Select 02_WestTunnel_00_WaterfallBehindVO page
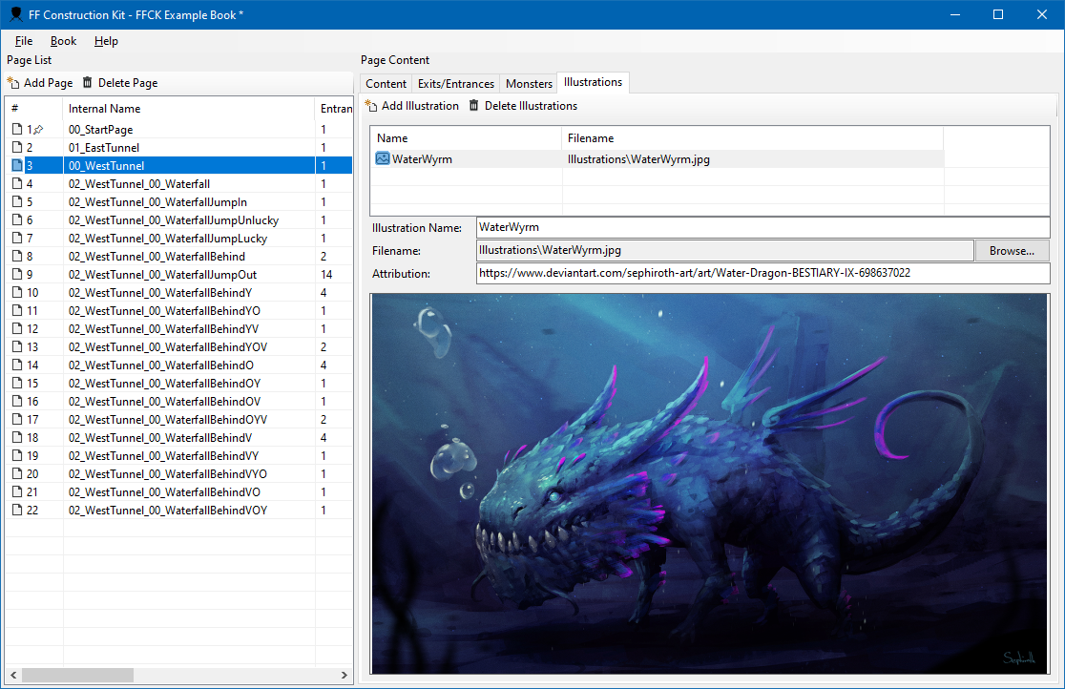The width and height of the screenshot is (1065, 689). [x=179, y=492]
